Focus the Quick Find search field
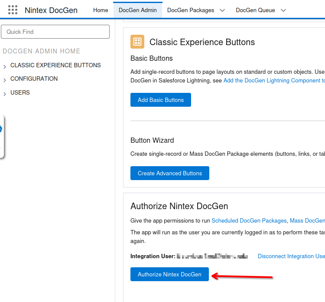This screenshot has height=302, width=325. [x=55, y=32]
